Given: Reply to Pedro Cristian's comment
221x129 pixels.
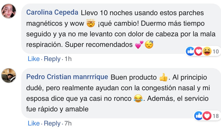Looking at the screenshot, I should click(52, 123).
